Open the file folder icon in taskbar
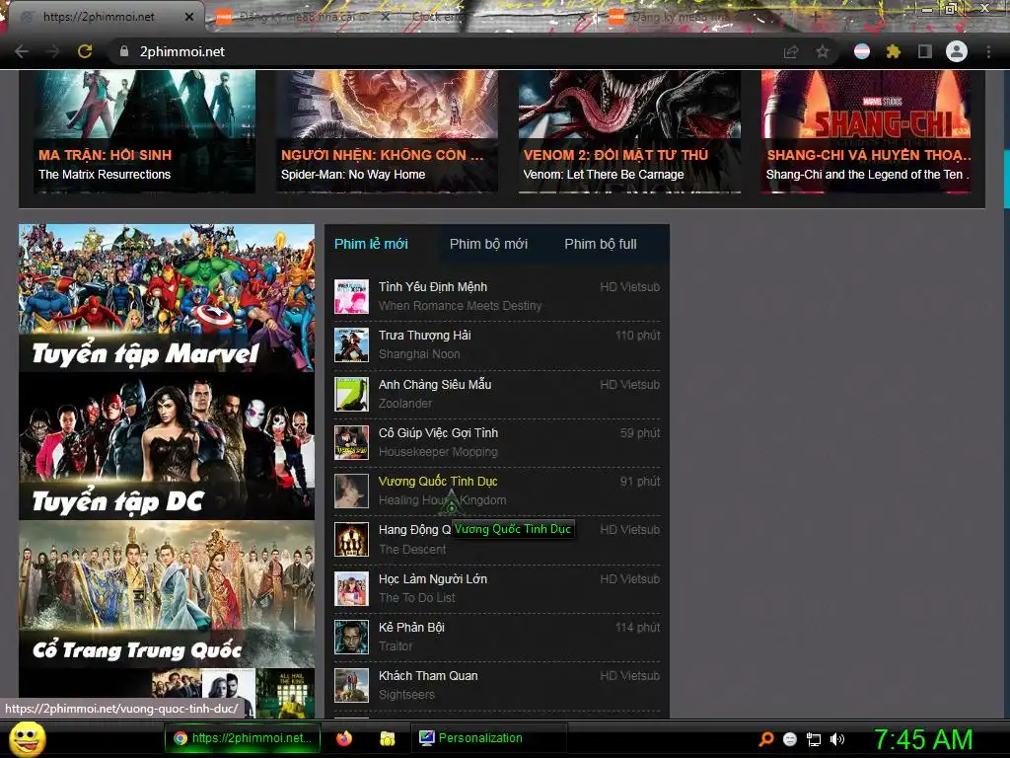The height and width of the screenshot is (758, 1010). pos(387,738)
